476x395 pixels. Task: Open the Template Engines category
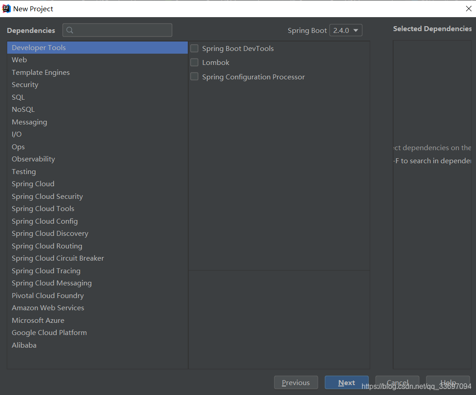97,72
